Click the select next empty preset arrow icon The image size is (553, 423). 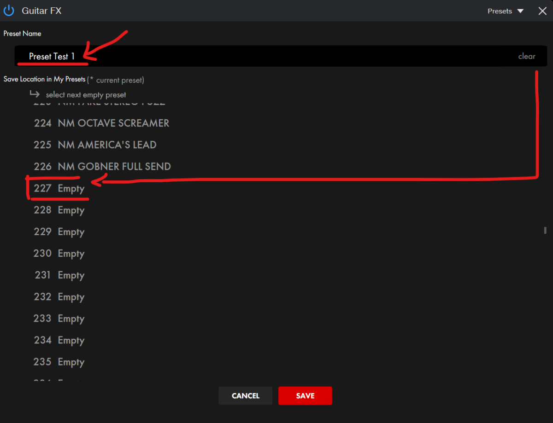(x=35, y=94)
